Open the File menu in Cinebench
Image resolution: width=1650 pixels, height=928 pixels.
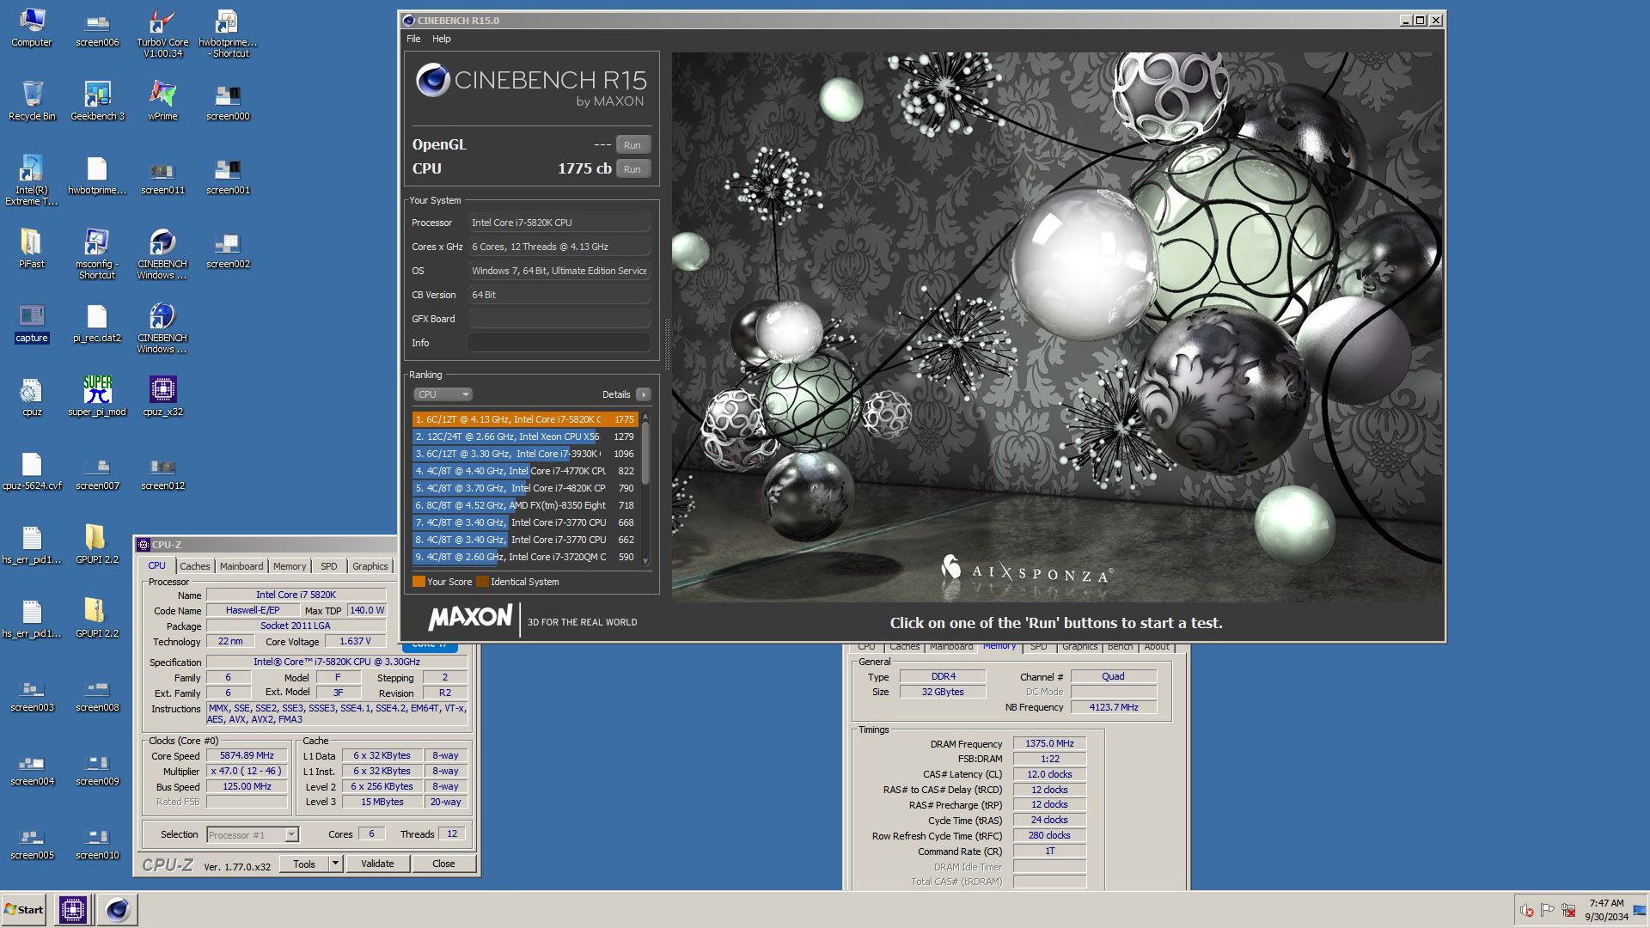(413, 39)
